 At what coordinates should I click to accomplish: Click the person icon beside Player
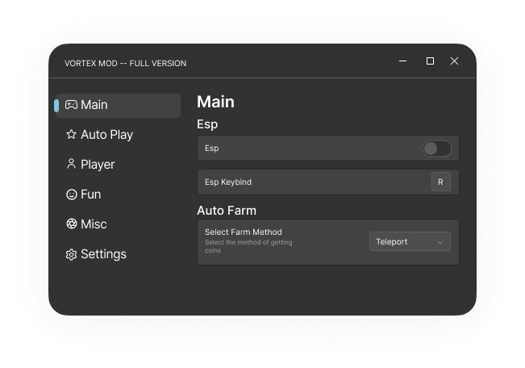click(x=71, y=164)
